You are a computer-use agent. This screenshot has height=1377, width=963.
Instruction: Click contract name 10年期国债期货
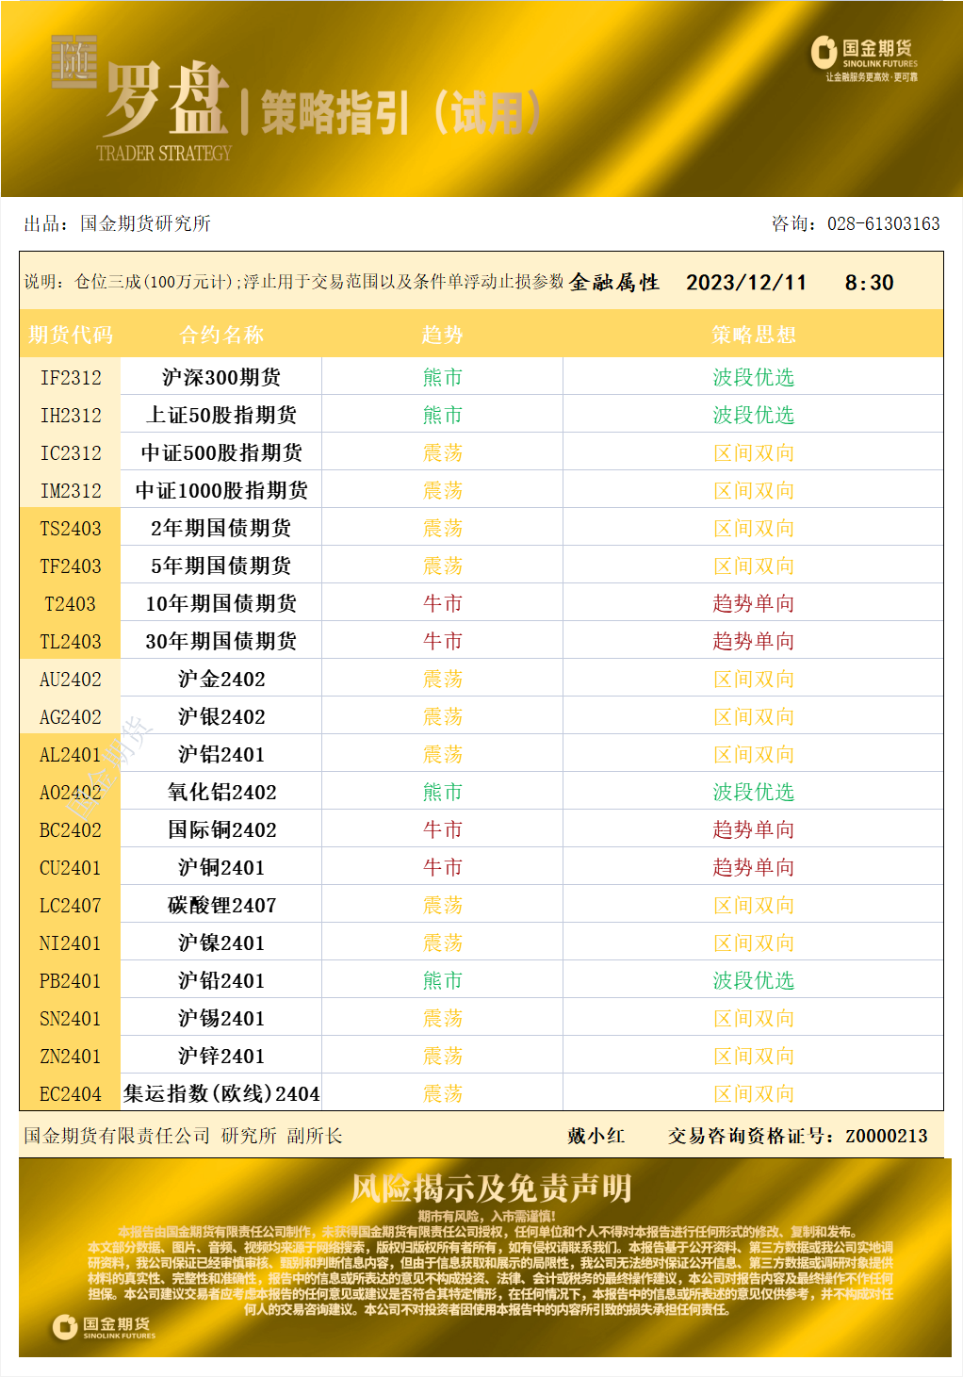pos(221,603)
